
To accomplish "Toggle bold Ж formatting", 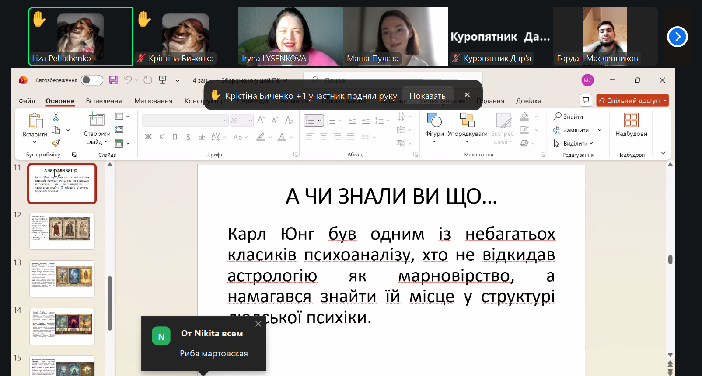I will pyautogui.click(x=148, y=137).
